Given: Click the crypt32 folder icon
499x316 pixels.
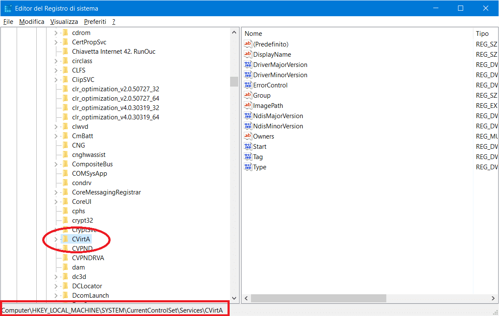Looking at the screenshot, I should click(x=65, y=220).
